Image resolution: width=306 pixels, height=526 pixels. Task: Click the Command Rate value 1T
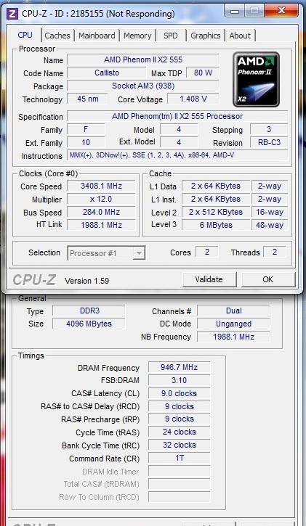[179, 458]
